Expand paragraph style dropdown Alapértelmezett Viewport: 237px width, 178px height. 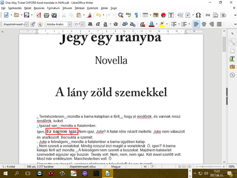26,24
